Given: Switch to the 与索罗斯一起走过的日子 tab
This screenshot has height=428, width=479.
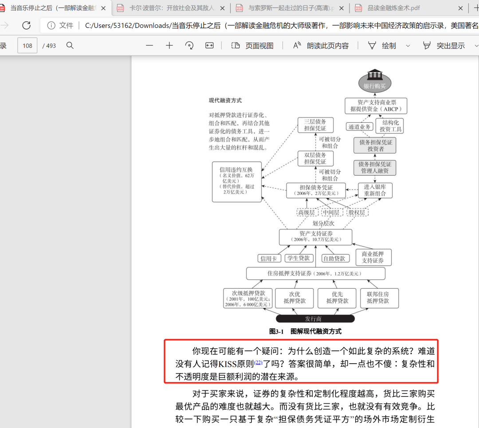Looking at the screenshot, I should tap(291, 8).
